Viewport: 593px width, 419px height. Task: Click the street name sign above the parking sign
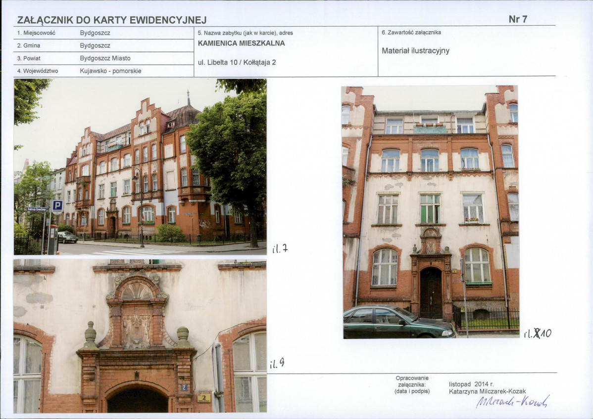pyautogui.click(x=37, y=209)
